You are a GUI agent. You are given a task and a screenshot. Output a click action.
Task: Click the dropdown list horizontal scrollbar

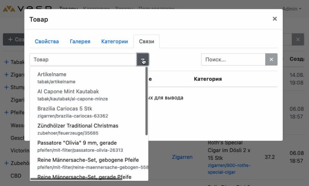pyautogui.click(x=76, y=179)
